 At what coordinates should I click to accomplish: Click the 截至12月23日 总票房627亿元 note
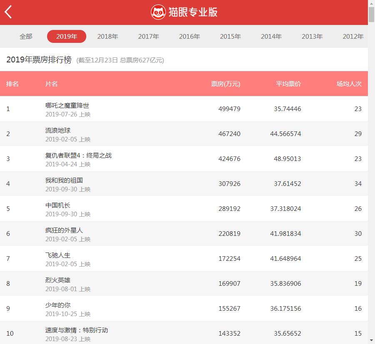pyautogui.click(x=120, y=60)
